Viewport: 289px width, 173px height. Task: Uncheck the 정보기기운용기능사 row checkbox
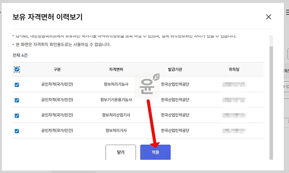(17, 100)
